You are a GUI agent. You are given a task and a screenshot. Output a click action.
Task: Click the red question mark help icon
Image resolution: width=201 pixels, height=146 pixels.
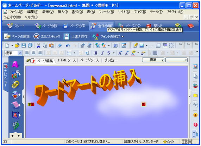195,124
